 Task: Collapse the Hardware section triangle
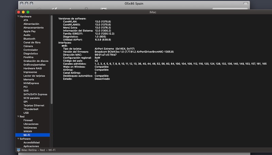(x=18, y=16)
